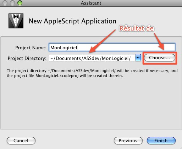Close the Assistant window
The width and height of the screenshot is (182, 149).
point(5,3)
